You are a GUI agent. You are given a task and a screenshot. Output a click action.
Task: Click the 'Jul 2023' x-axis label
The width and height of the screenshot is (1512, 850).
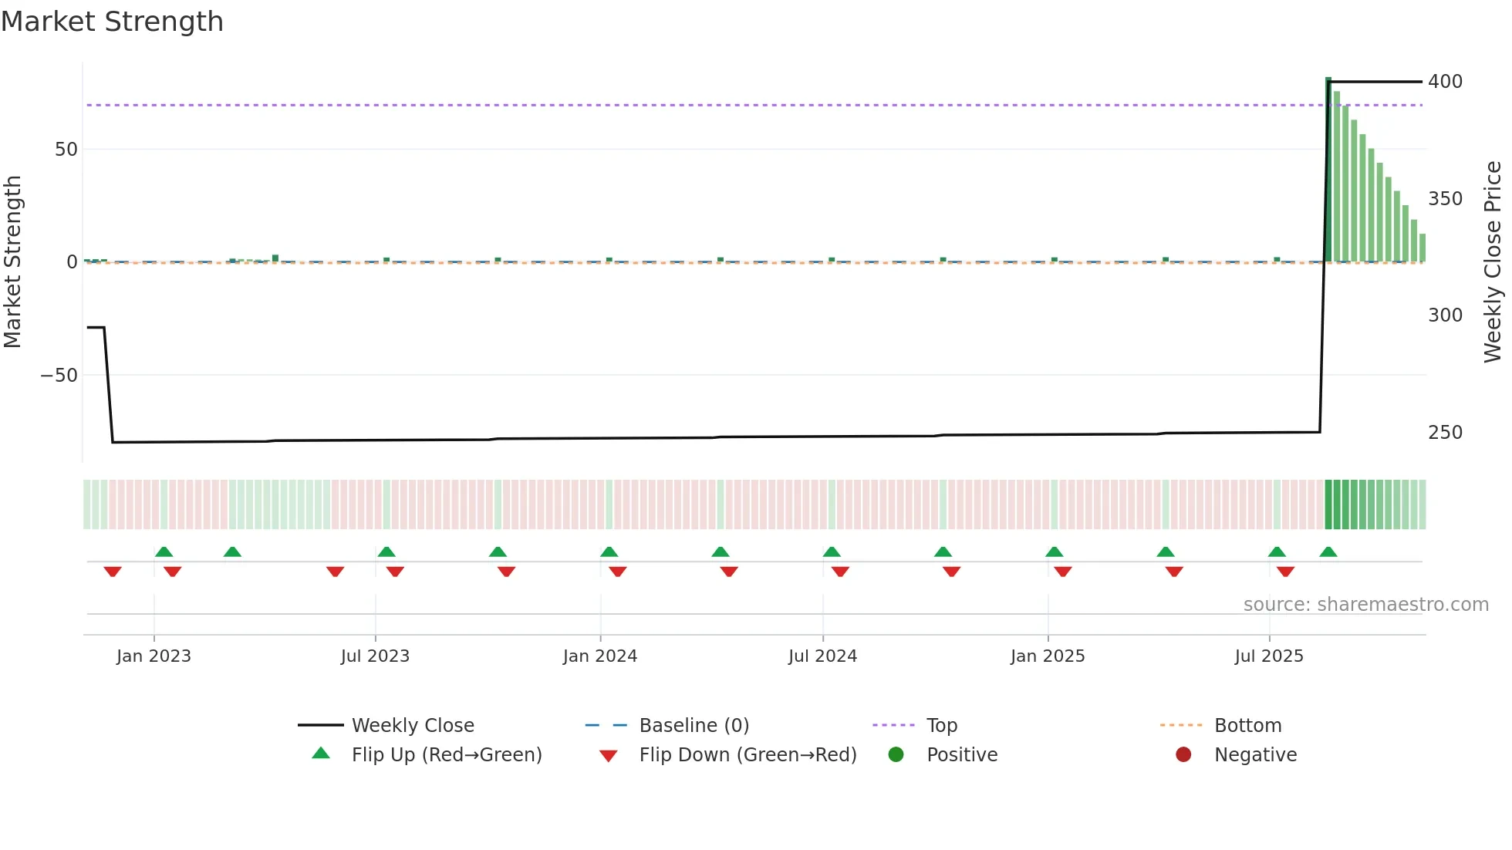click(x=375, y=656)
